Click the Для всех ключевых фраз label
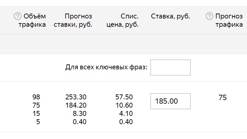Screen dimensions: 247x139 coord(106,67)
